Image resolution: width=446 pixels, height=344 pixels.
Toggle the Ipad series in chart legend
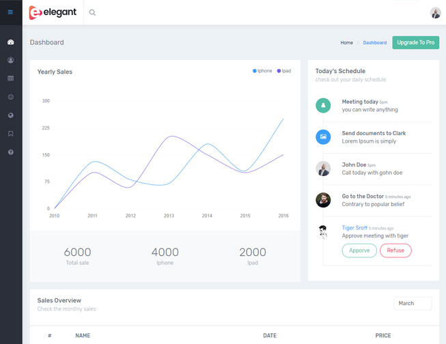tap(284, 71)
